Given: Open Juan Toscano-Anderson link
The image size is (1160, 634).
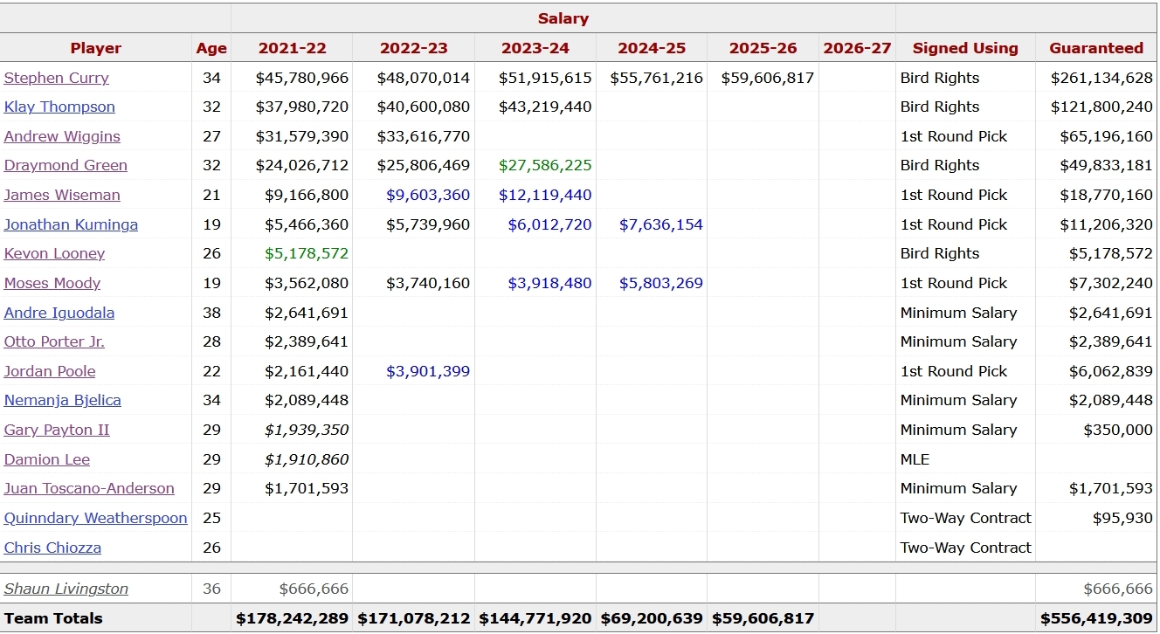Looking at the screenshot, I should pos(89,488).
